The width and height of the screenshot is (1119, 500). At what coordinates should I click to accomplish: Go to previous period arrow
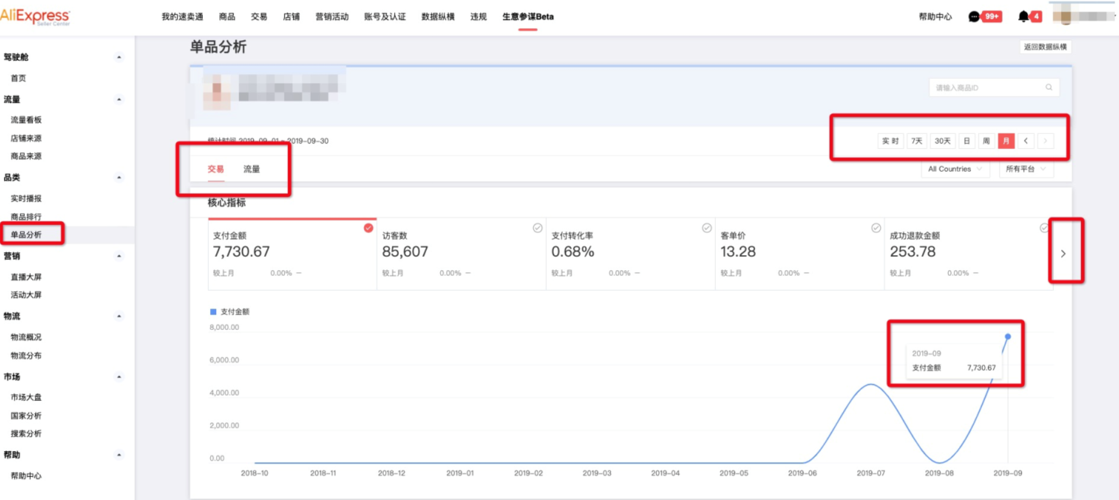(x=1025, y=141)
